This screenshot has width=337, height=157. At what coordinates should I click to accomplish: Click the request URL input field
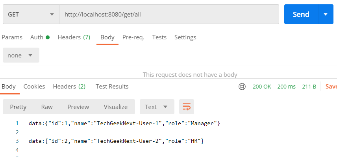coord(169,15)
